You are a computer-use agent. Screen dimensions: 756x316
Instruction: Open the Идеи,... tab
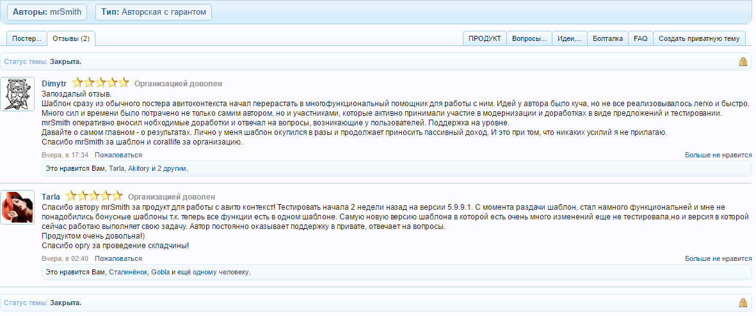coord(569,38)
